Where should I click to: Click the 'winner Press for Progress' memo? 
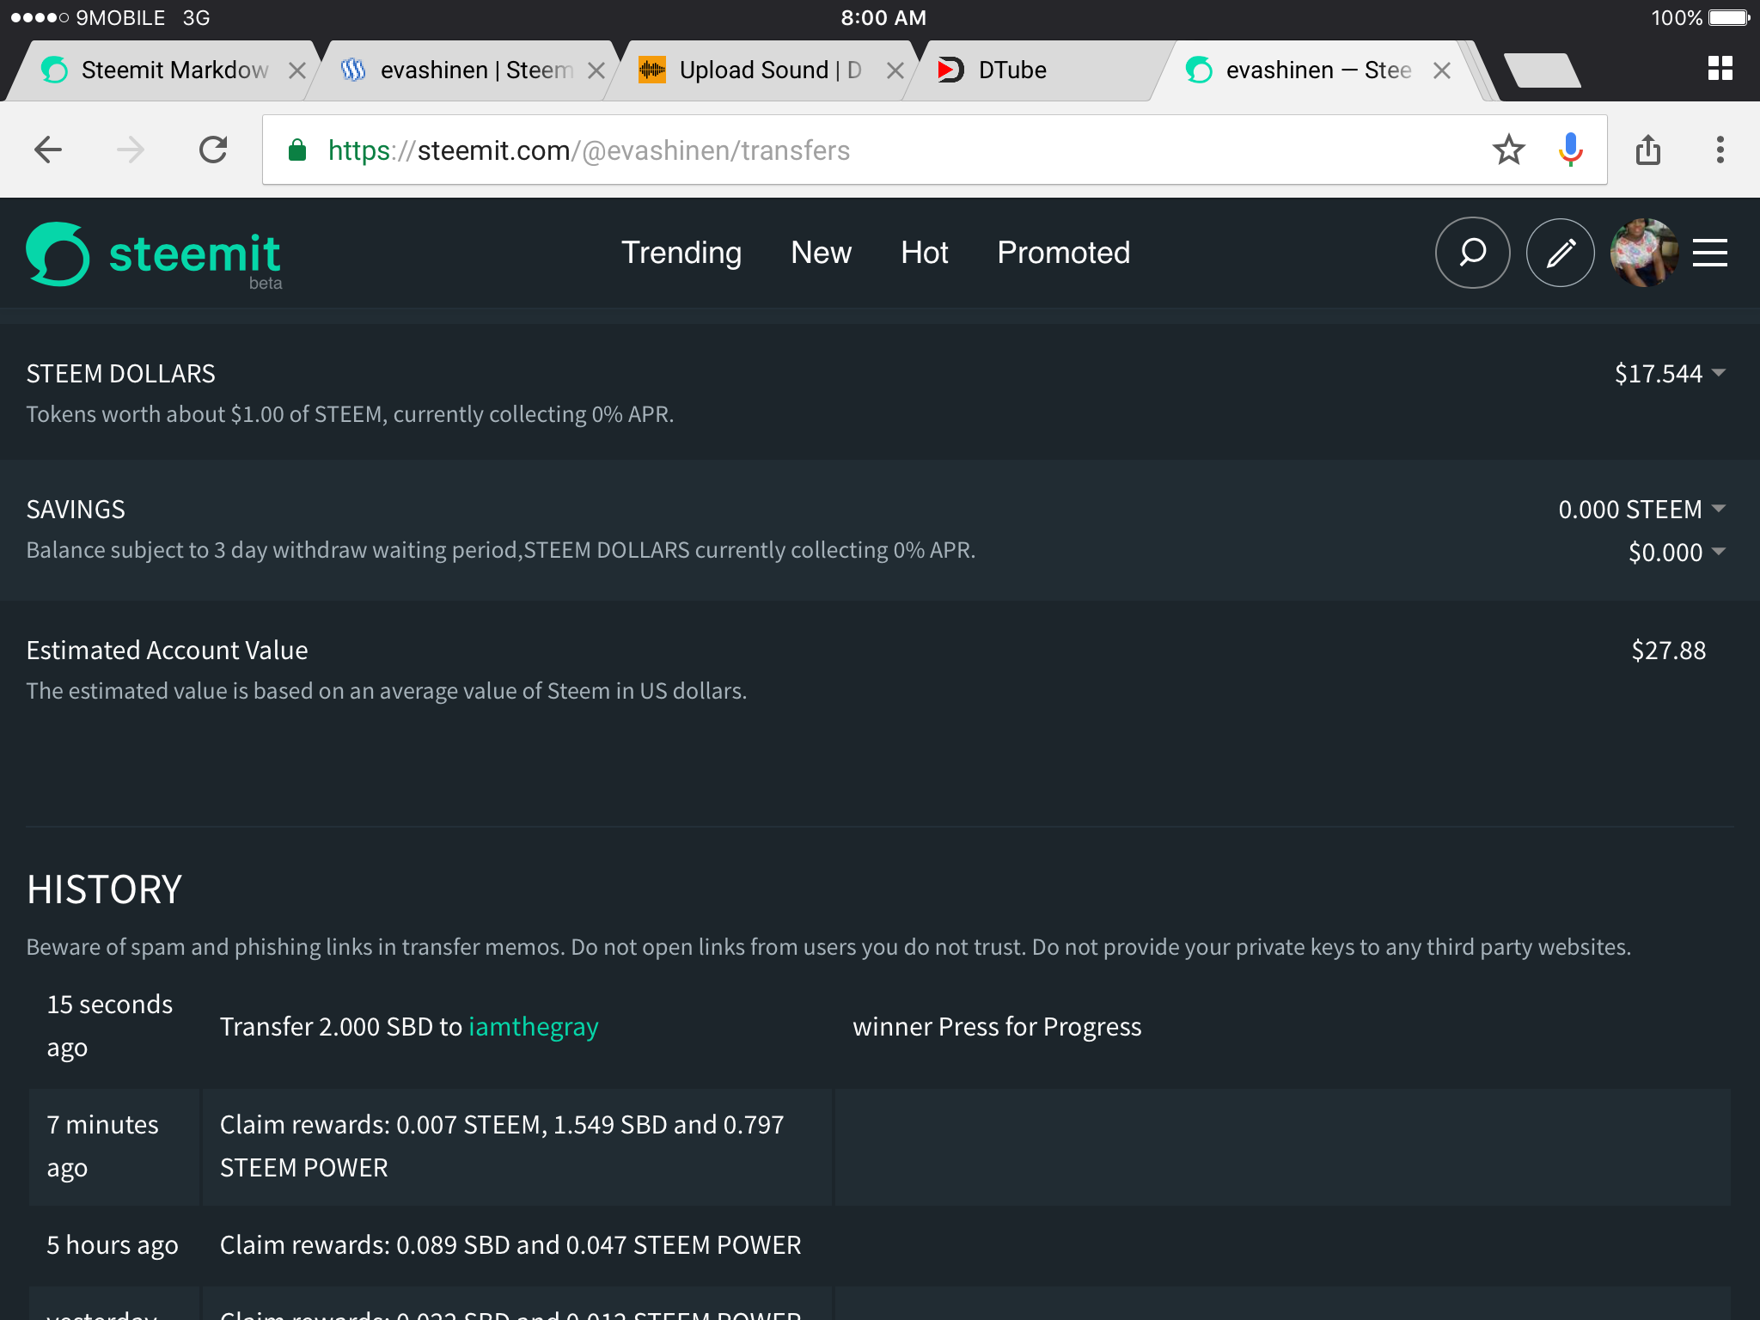[997, 1027]
